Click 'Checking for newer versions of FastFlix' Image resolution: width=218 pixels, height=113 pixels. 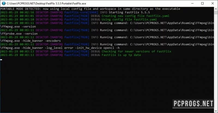click(x=137, y=51)
